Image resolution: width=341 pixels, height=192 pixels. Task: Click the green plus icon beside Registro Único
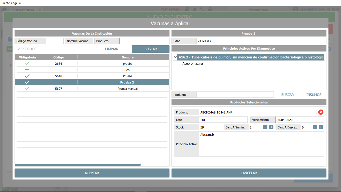pyautogui.click(x=13, y=9)
